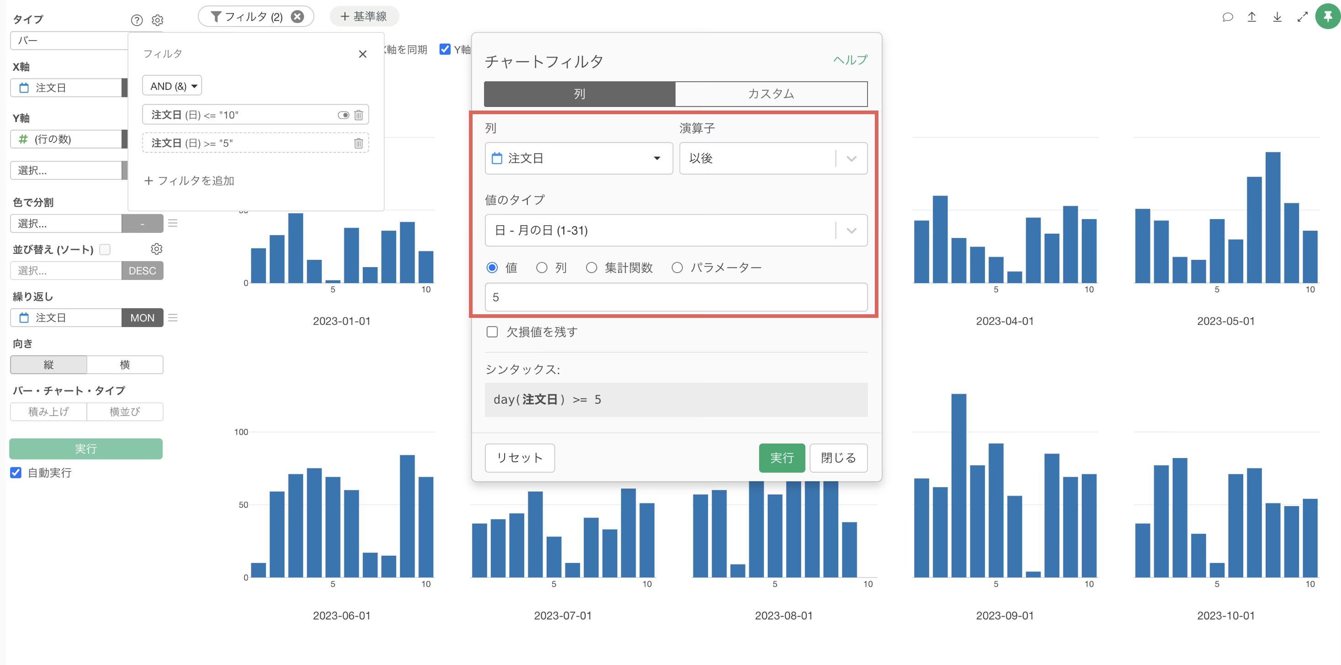This screenshot has height=665, width=1341.
Task: Uncheck the 自動実行 checkbox
Action: [16, 472]
